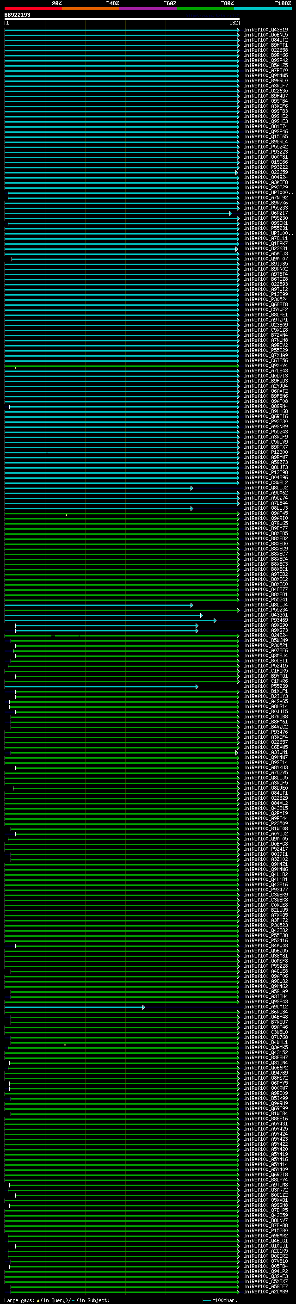This screenshot has width=296, height=1304.
Task: Open hit UniRef100_C6EVW5
Action: tap(265, 747)
